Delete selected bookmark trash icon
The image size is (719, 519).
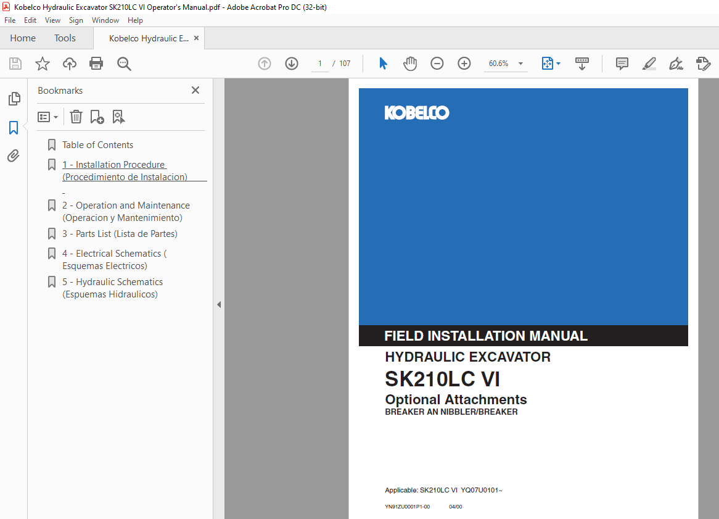tap(76, 117)
